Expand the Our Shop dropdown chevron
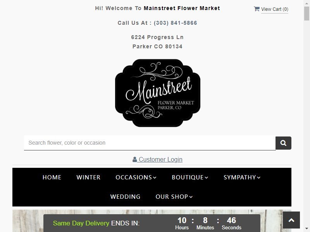 pyautogui.click(x=191, y=197)
